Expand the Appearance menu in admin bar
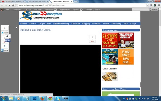Screen dimensions: 161x101 pos(65,10)
